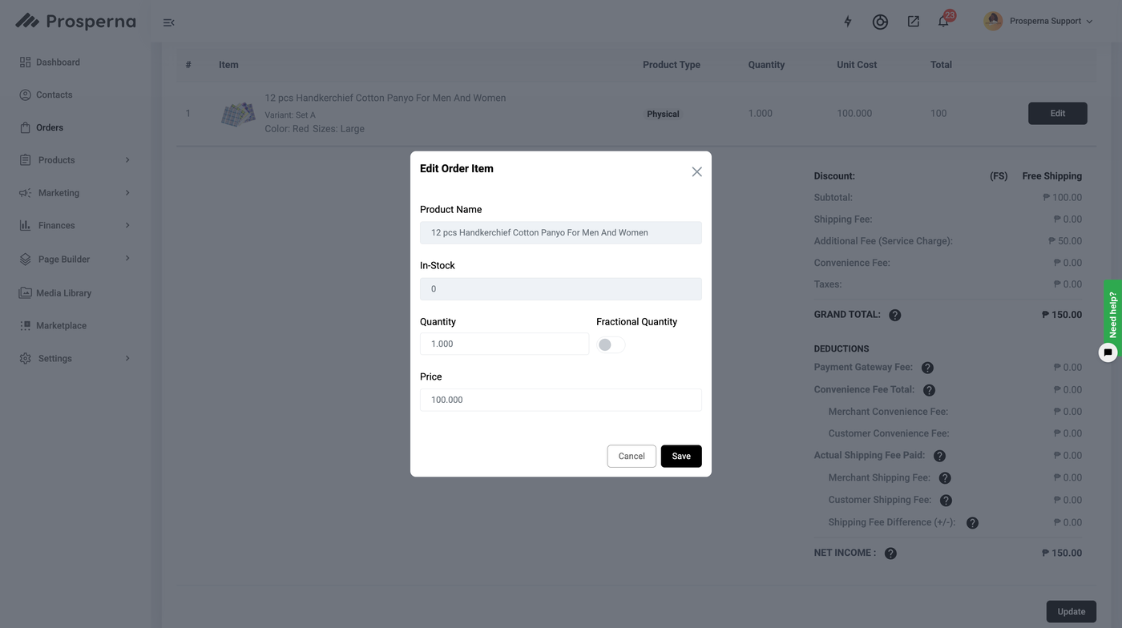Collapse the sidebar menu icon
This screenshot has width=1122, height=628.
tap(168, 22)
